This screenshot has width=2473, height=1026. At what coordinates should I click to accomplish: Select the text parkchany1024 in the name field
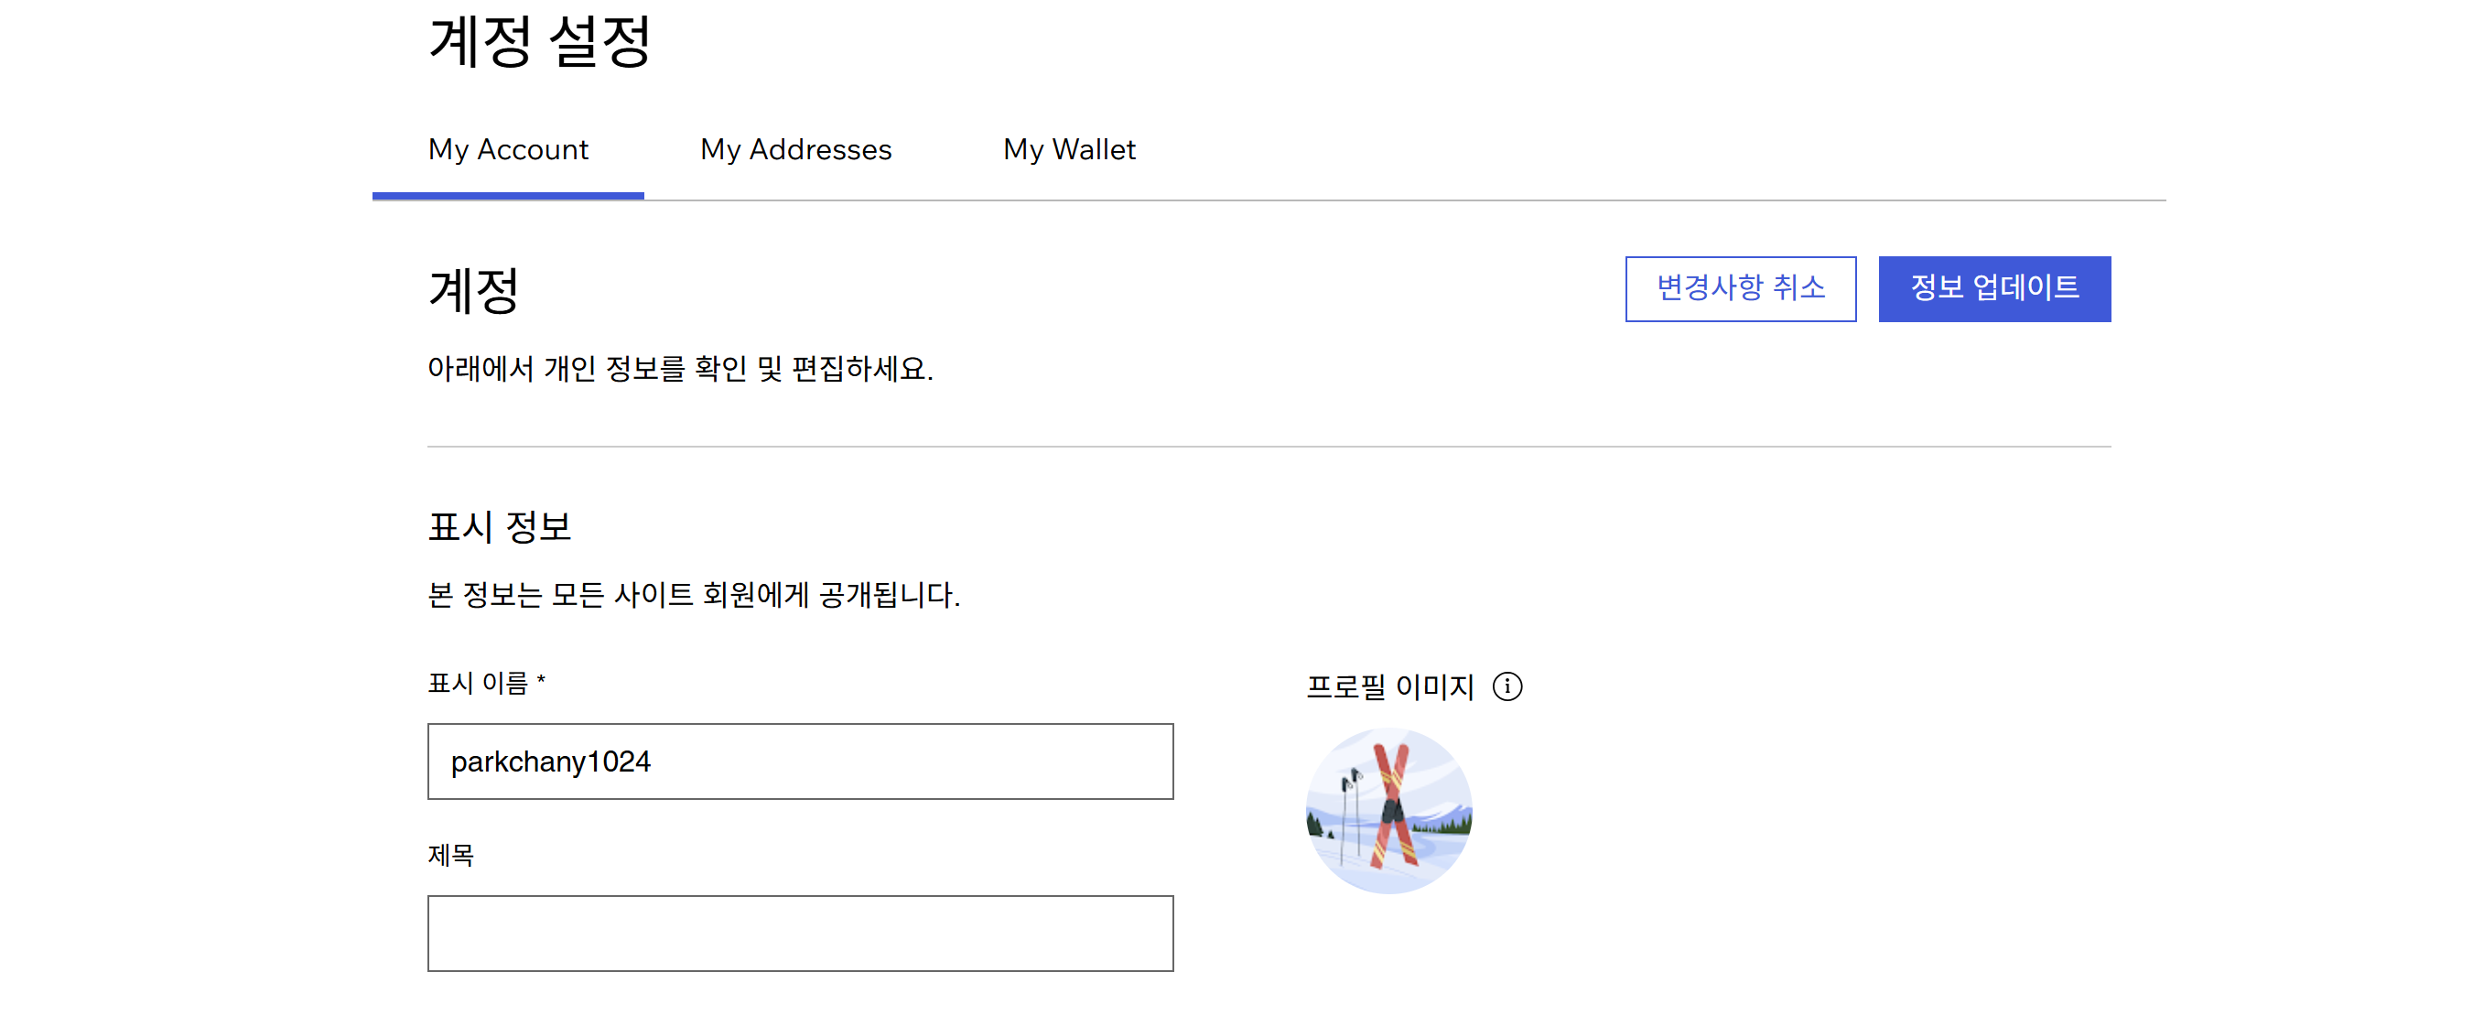[552, 761]
